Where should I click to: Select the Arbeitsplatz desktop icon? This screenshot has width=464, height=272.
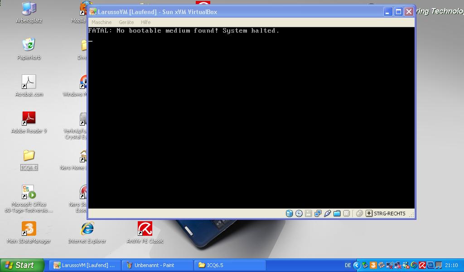[x=29, y=12]
